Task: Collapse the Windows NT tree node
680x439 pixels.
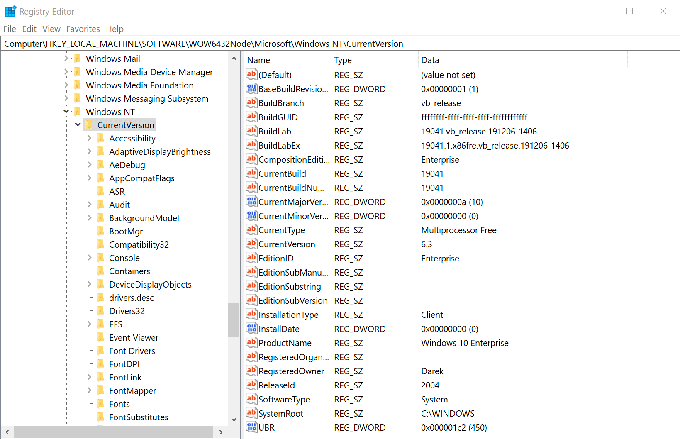Action: pos(66,111)
